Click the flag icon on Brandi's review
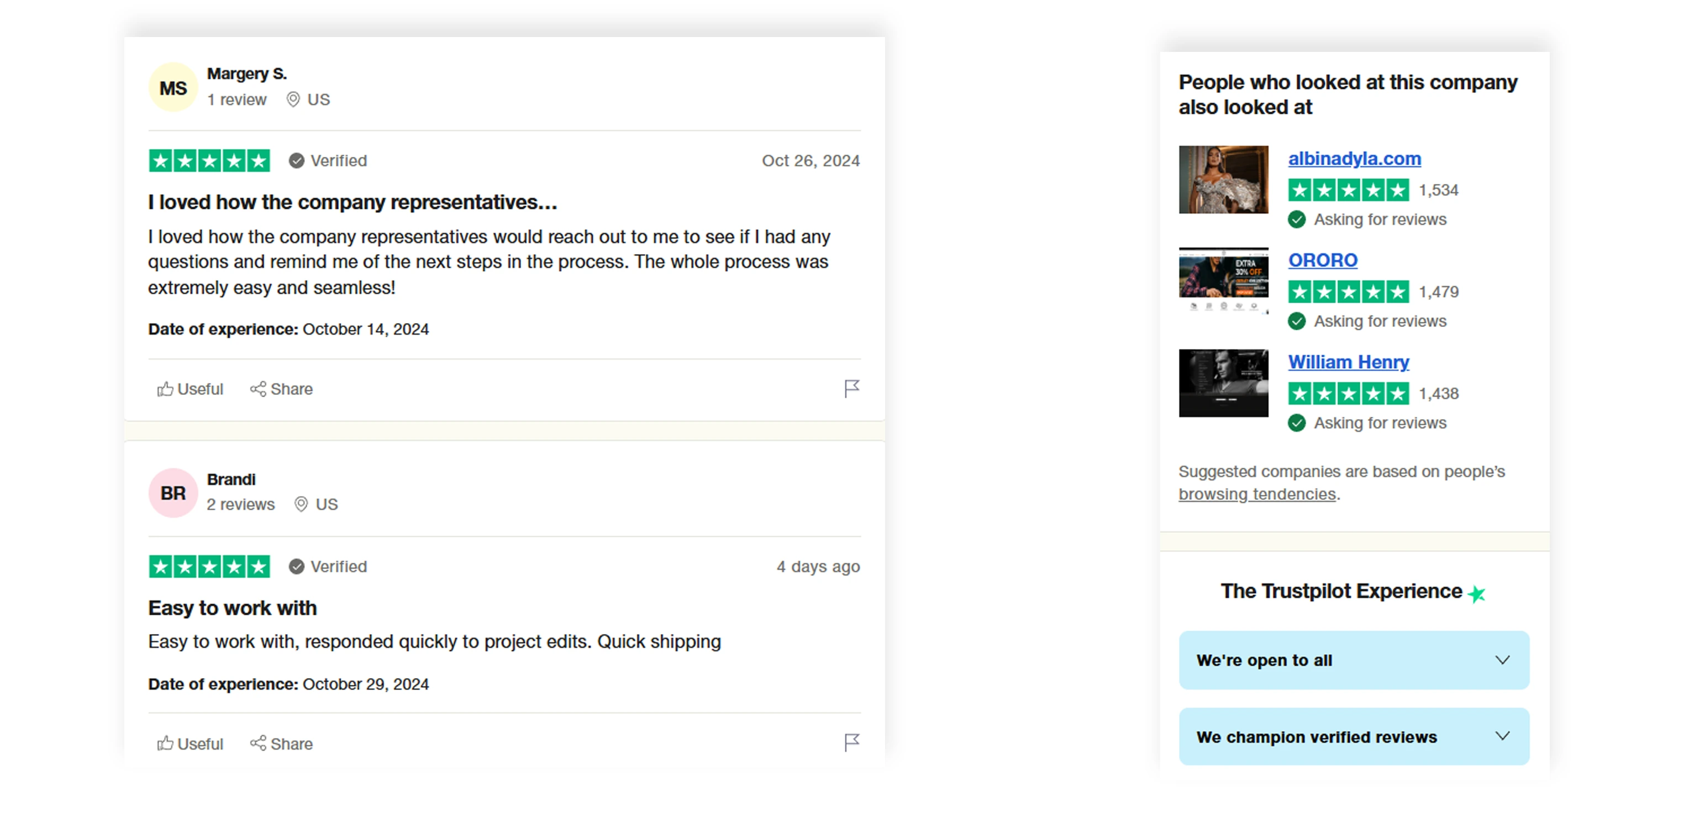The width and height of the screenshot is (1684, 839). [x=851, y=742]
